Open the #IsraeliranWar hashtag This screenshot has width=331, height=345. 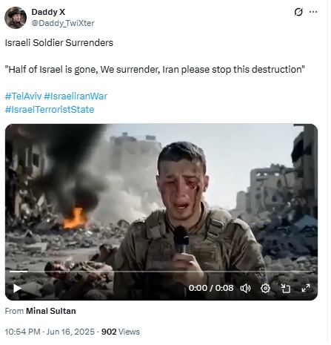coord(76,96)
